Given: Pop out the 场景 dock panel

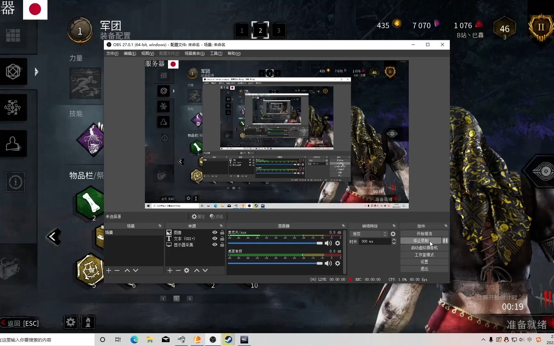Looking at the screenshot, I should click(x=160, y=226).
